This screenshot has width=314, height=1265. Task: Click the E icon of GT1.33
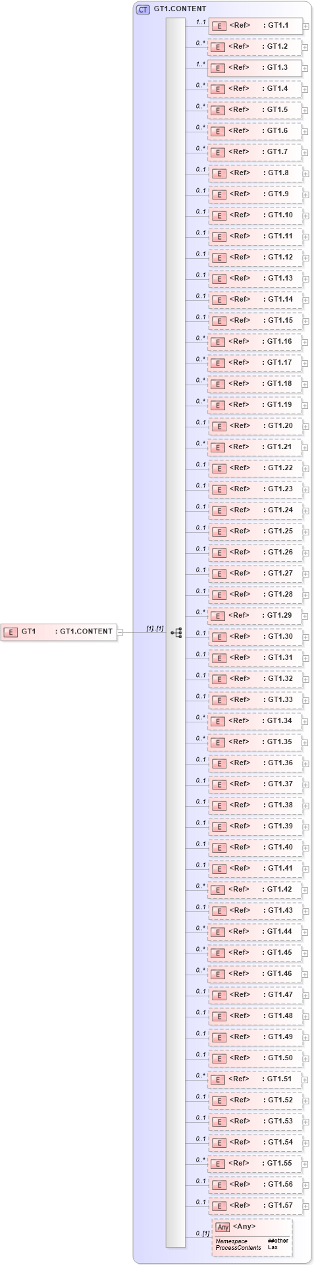(x=219, y=700)
